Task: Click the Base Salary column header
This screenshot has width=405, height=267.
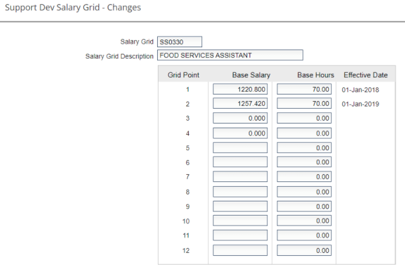Action: [251, 75]
